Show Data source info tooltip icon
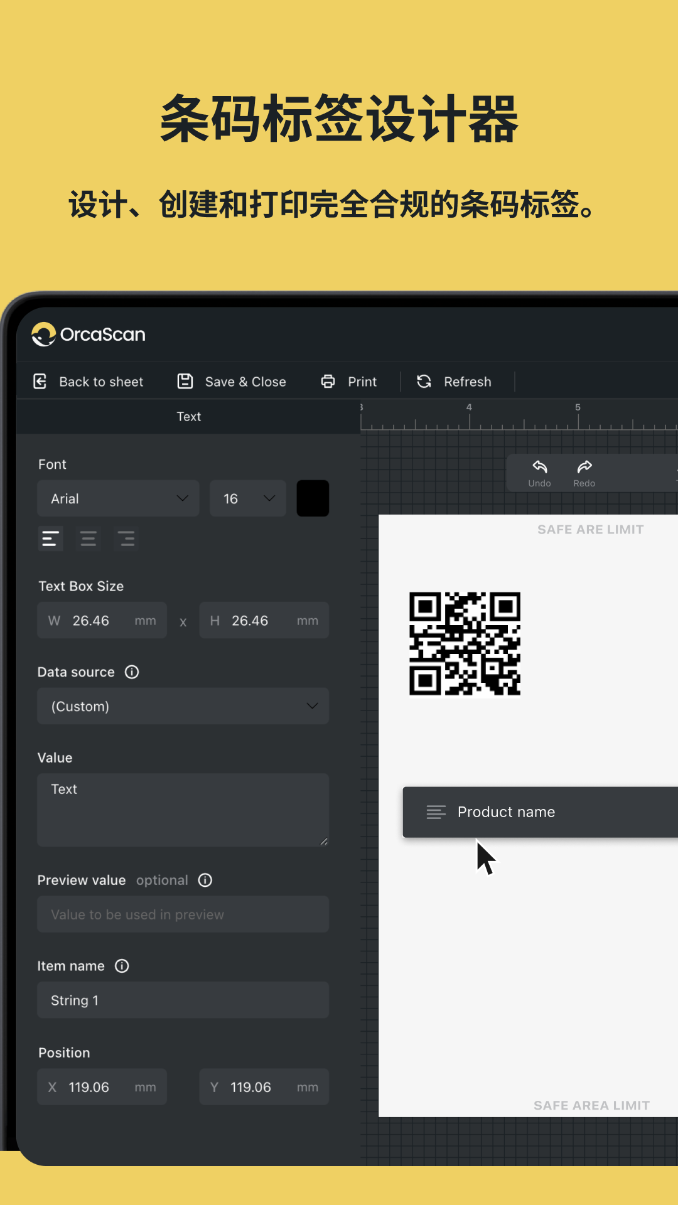678x1205 pixels. click(x=132, y=672)
